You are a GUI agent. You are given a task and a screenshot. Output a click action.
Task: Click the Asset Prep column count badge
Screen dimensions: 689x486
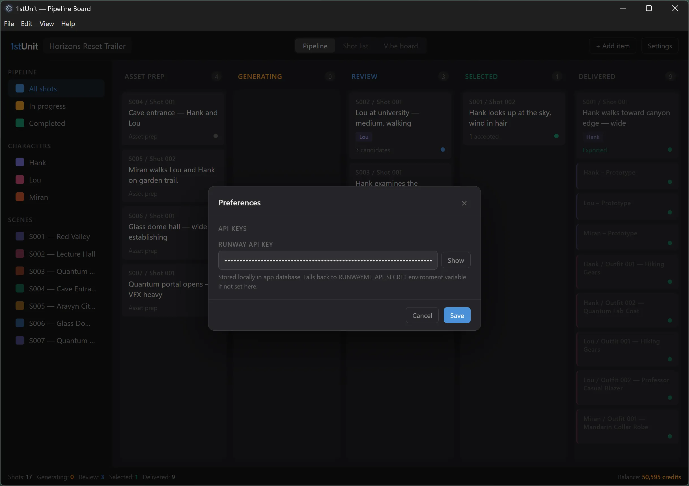click(x=216, y=77)
